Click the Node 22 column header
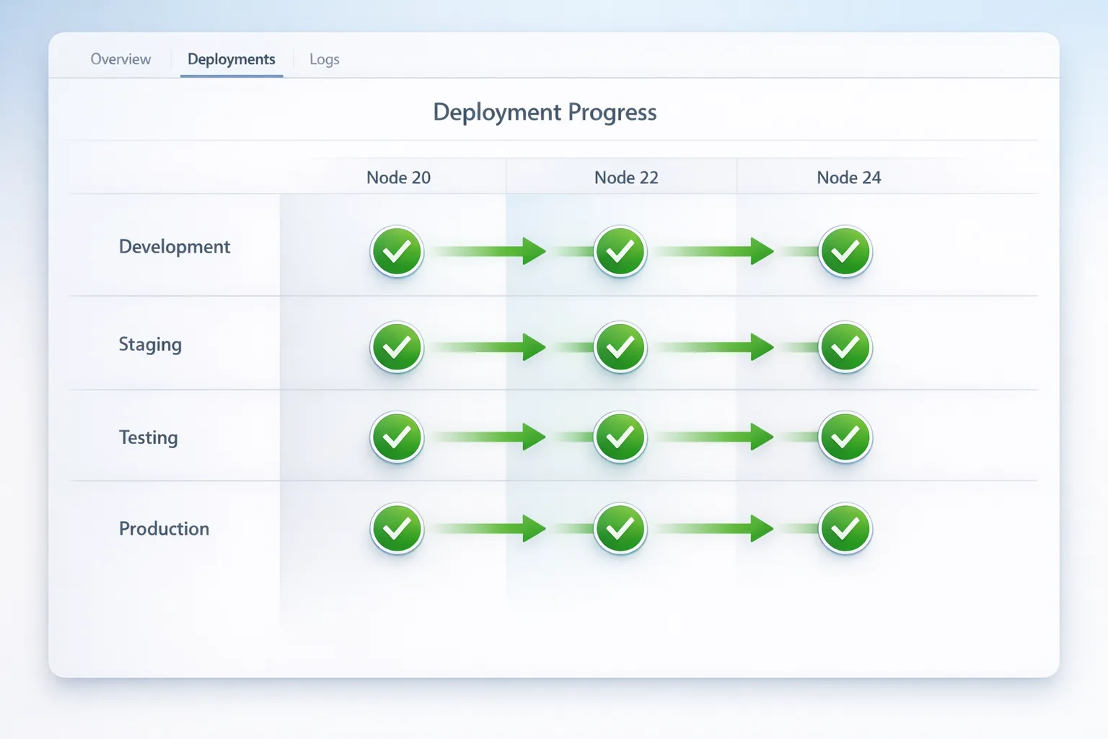 tap(626, 177)
